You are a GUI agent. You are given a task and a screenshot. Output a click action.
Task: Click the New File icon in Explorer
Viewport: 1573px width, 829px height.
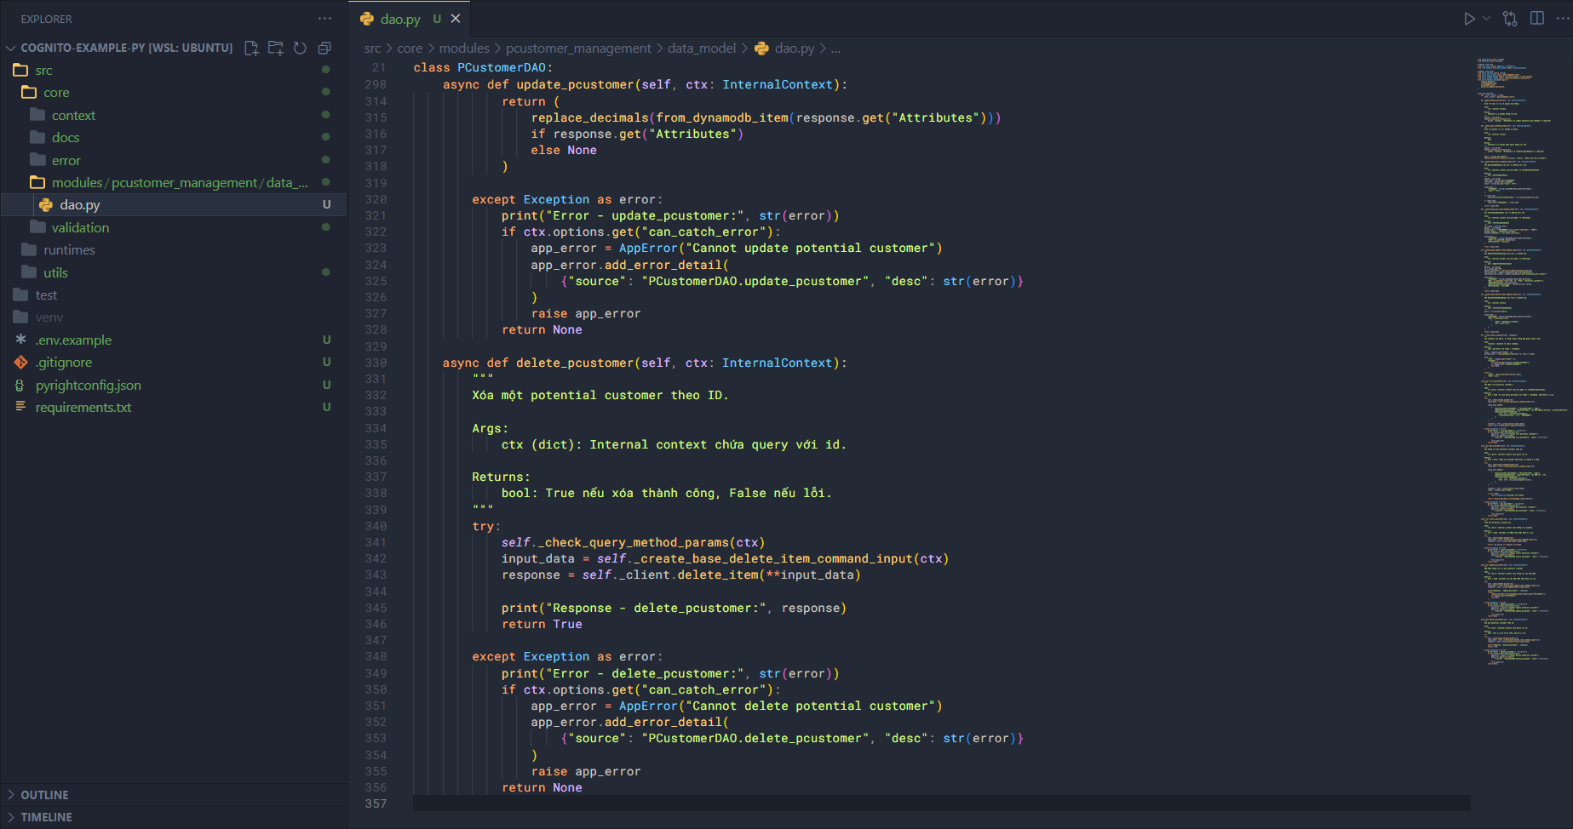click(251, 49)
